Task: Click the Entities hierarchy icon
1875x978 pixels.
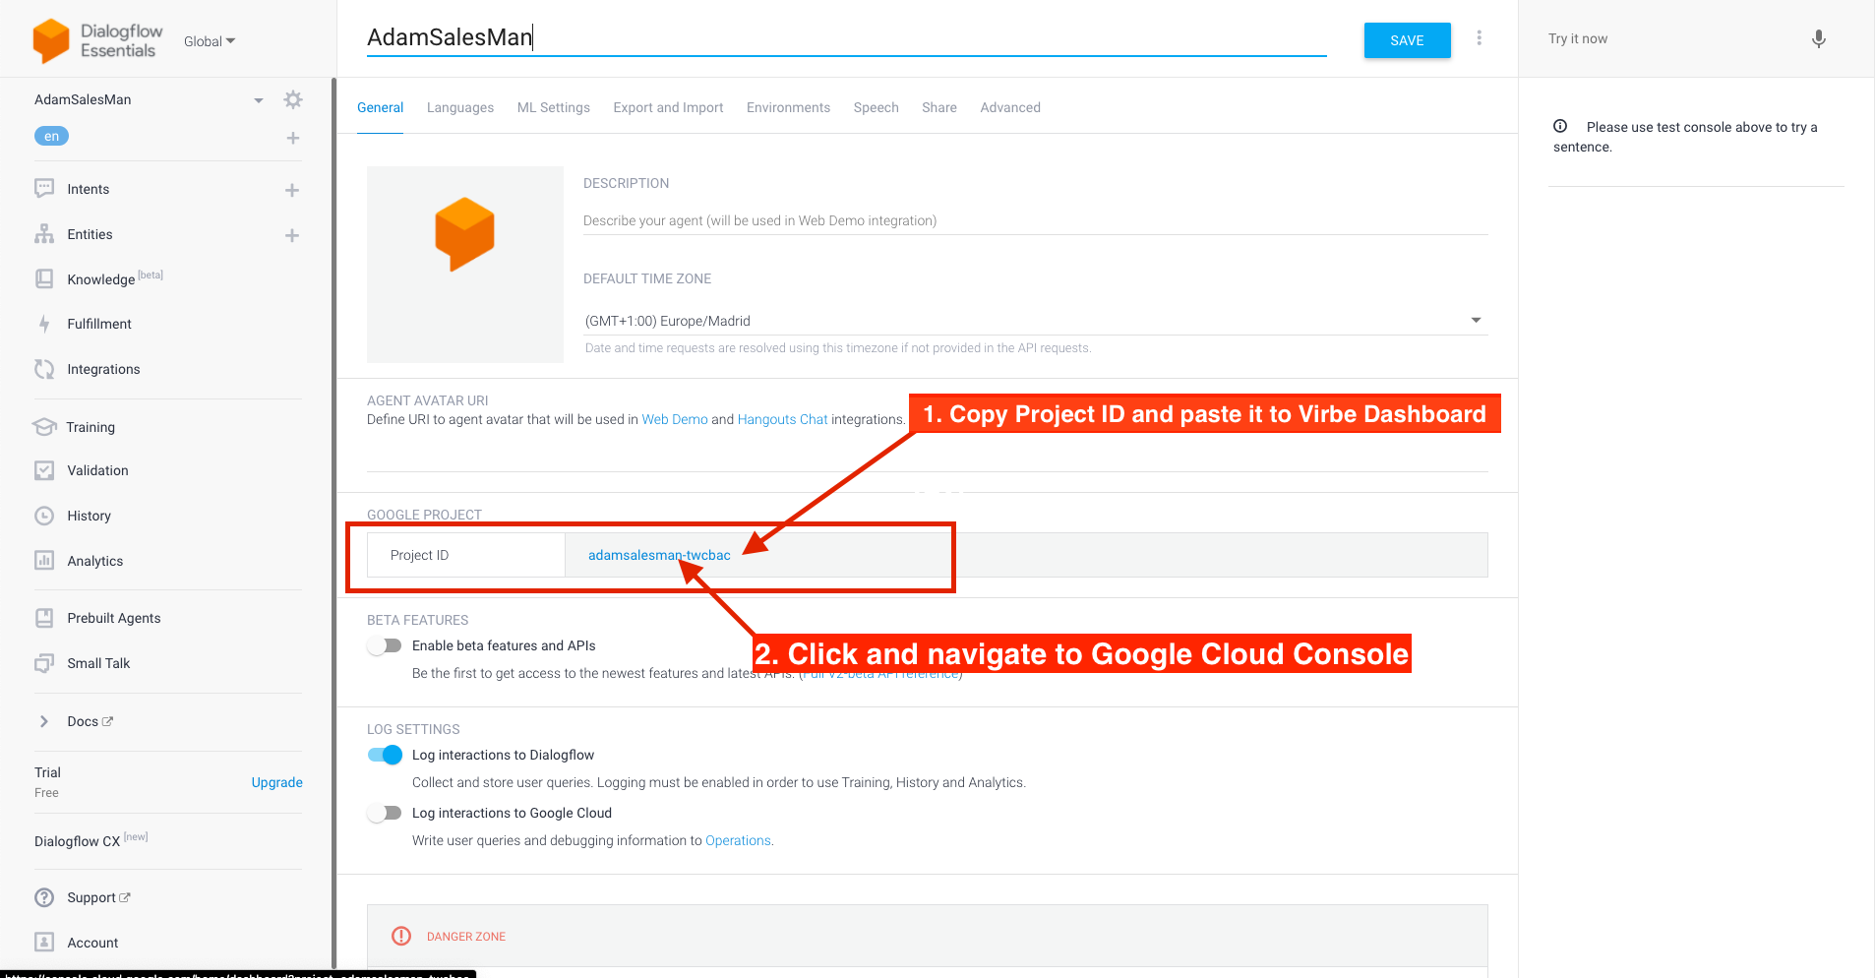Action: 44,234
